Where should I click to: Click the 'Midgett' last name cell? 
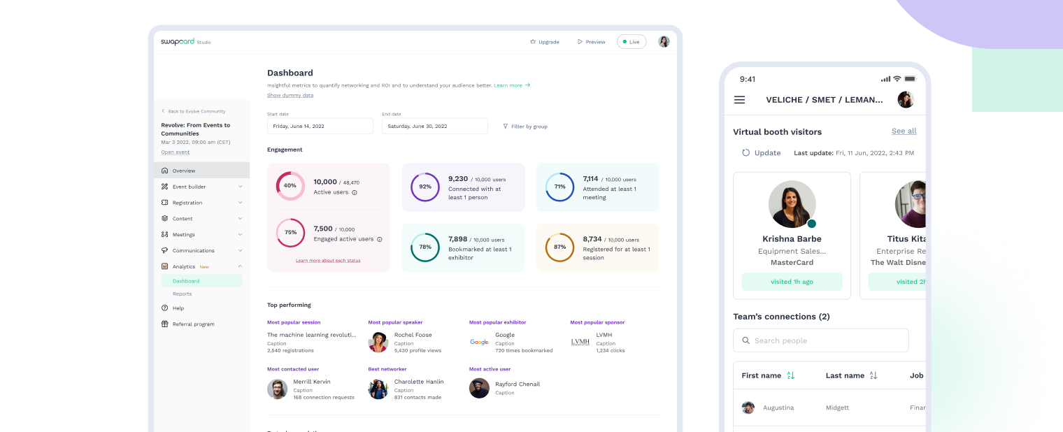(x=837, y=408)
